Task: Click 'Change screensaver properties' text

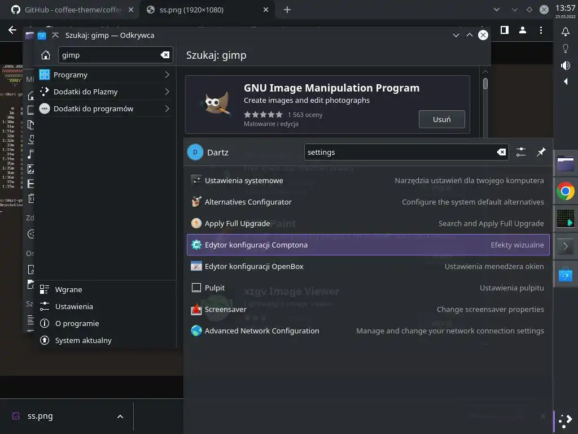Action: point(490,309)
